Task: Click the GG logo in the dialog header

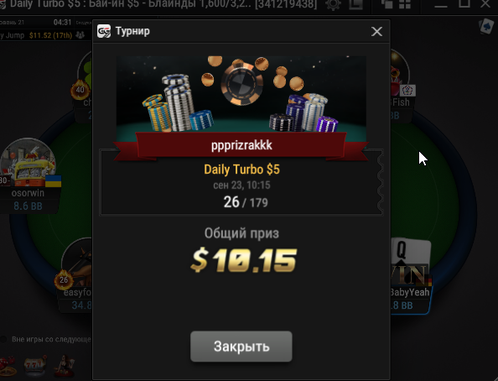Action: coord(104,31)
